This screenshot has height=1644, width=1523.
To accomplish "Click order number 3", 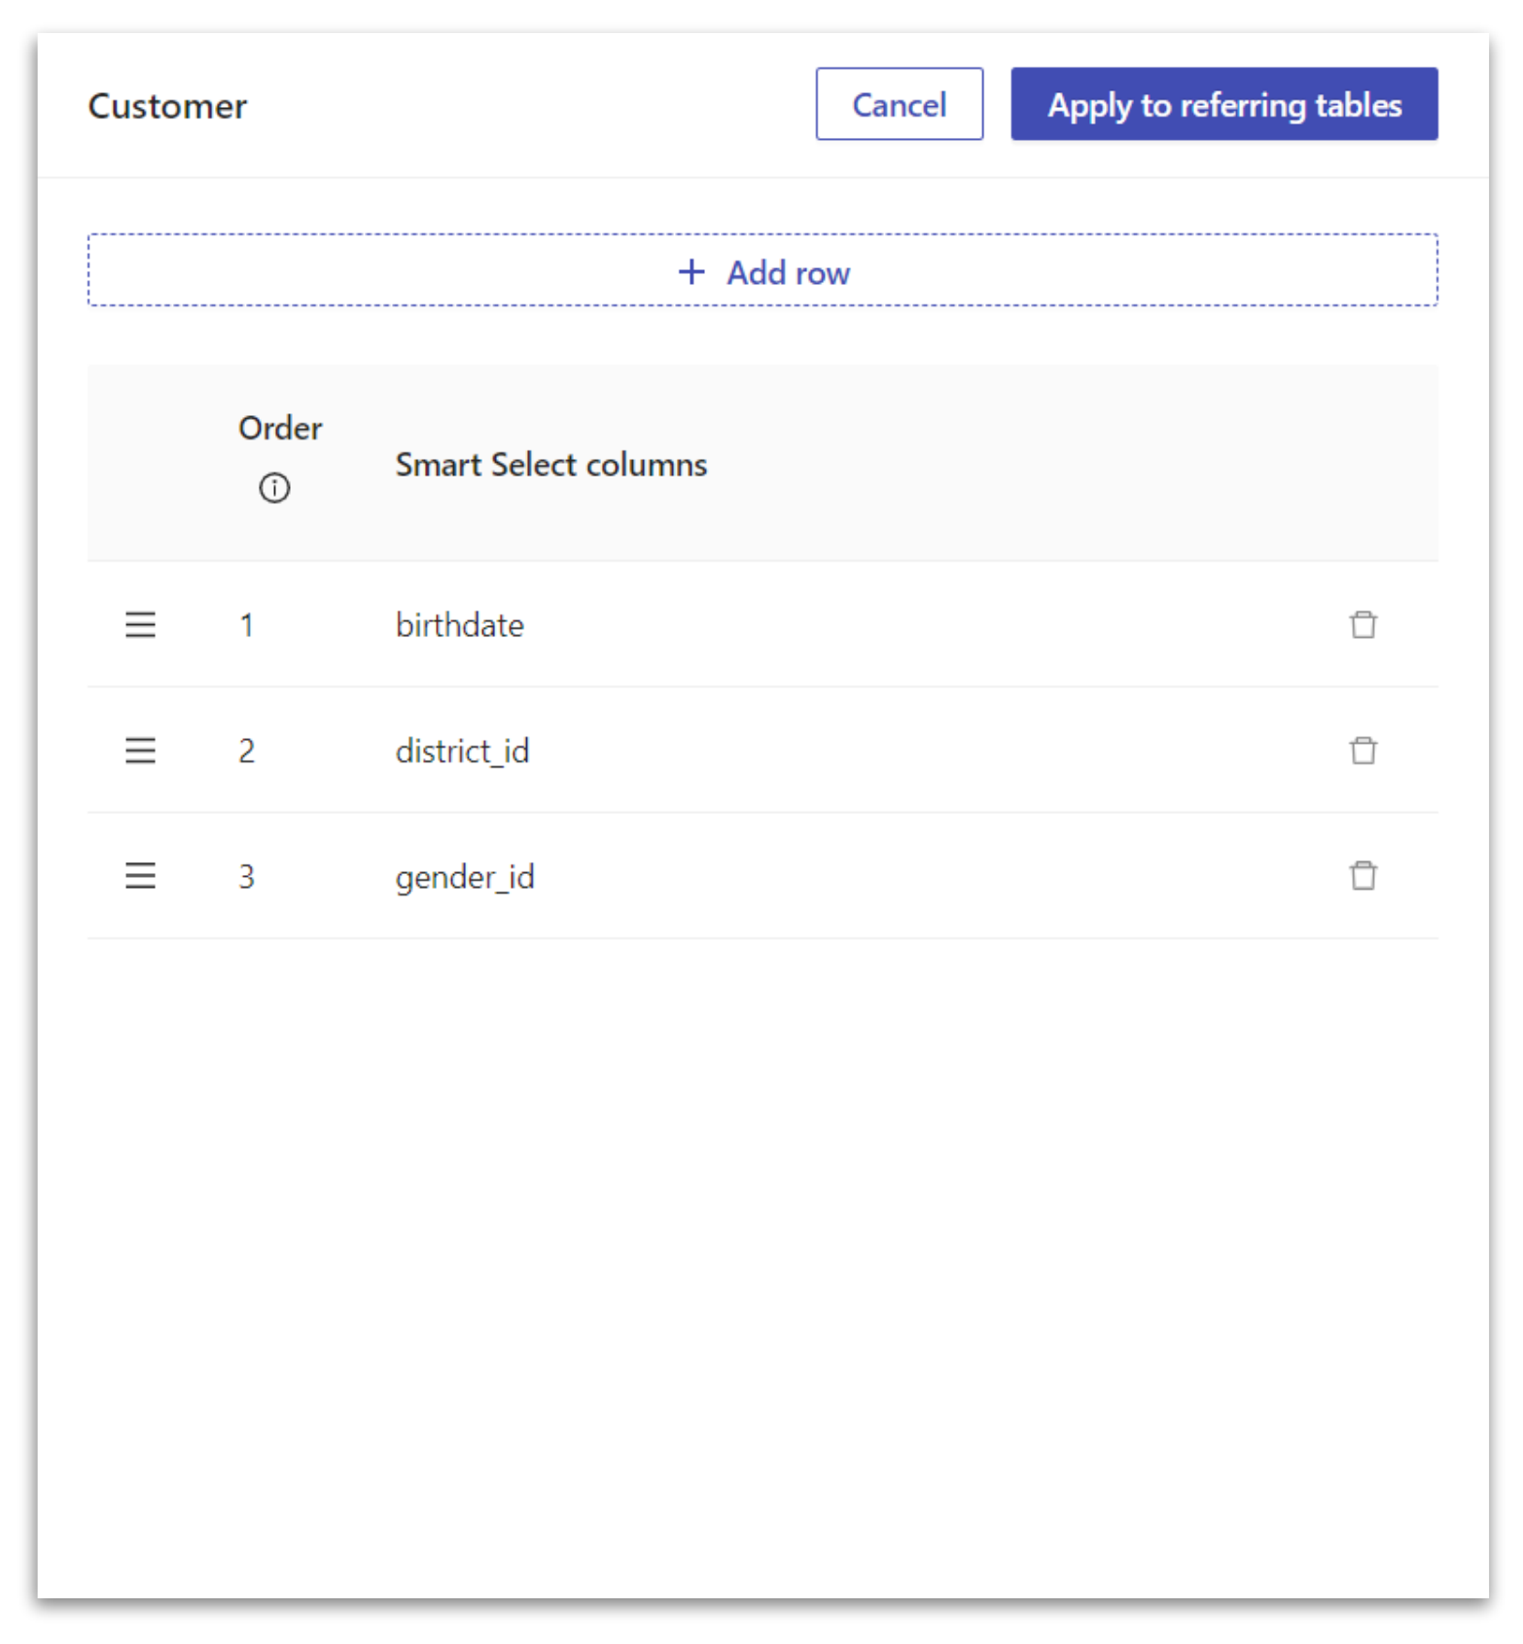I will pos(247,877).
